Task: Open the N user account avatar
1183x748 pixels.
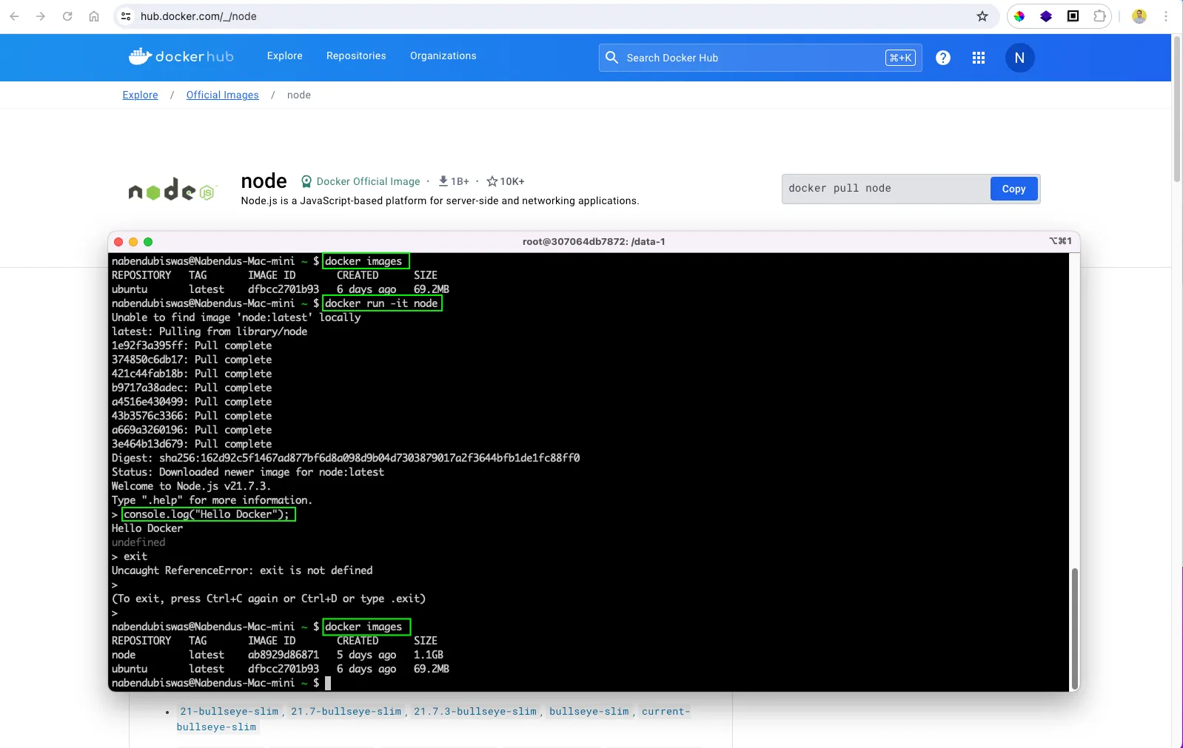Action: 1019,58
